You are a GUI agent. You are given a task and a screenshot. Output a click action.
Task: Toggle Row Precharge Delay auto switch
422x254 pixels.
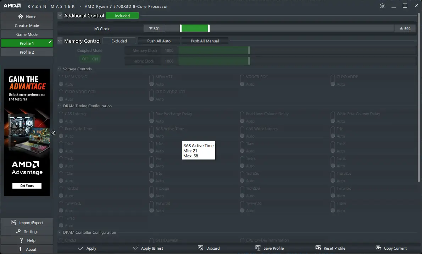(x=151, y=117)
